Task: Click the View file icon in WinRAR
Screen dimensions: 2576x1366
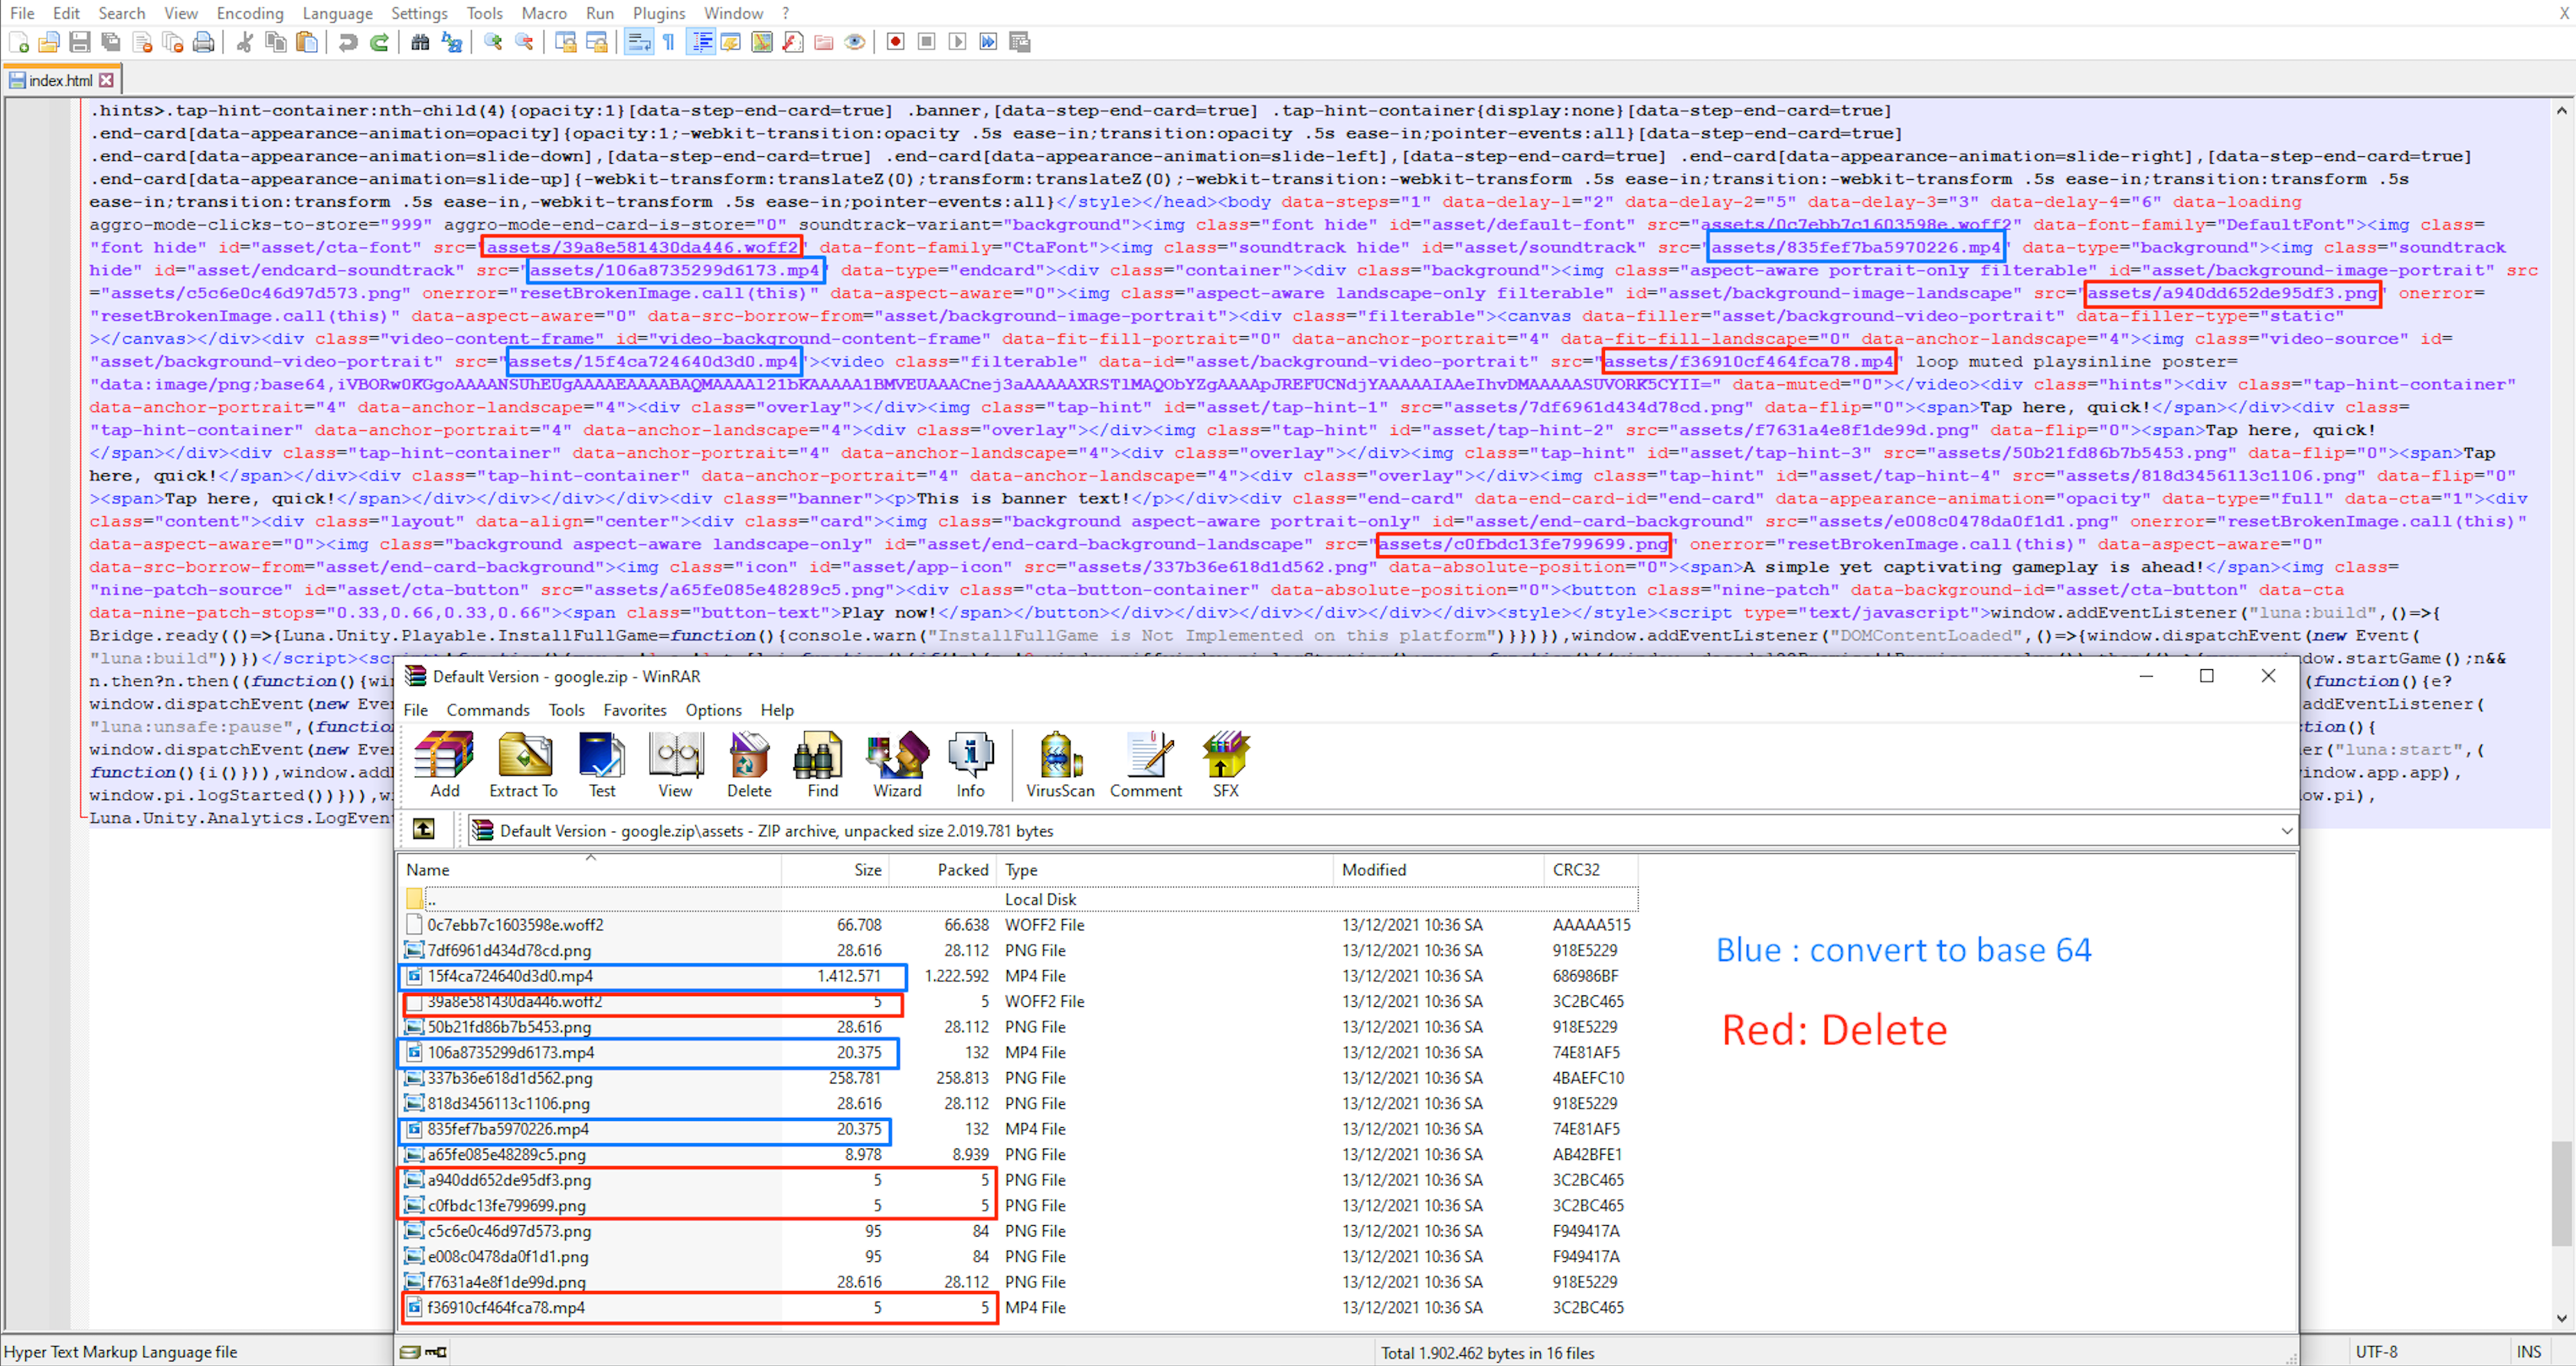Action: 676,765
